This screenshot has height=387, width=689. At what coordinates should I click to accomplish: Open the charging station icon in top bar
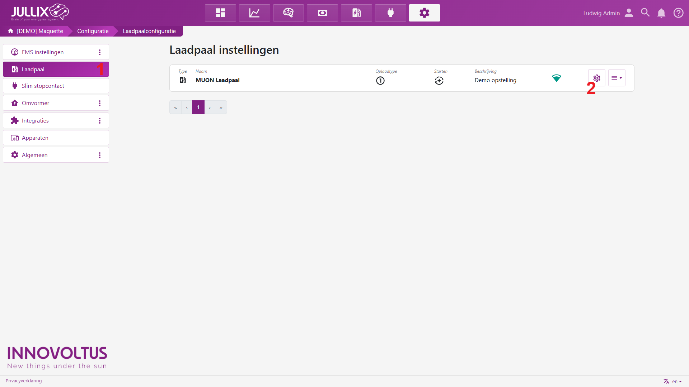(356, 13)
